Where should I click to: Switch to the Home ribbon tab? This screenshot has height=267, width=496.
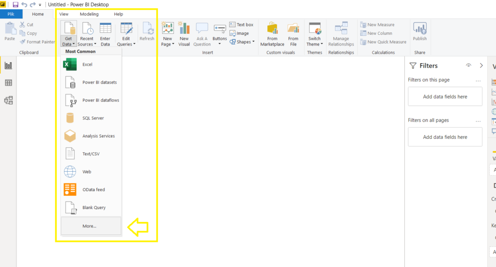point(38,14)
